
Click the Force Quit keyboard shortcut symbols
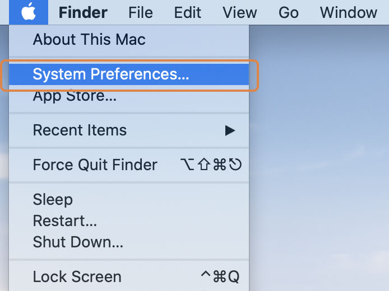211,165
